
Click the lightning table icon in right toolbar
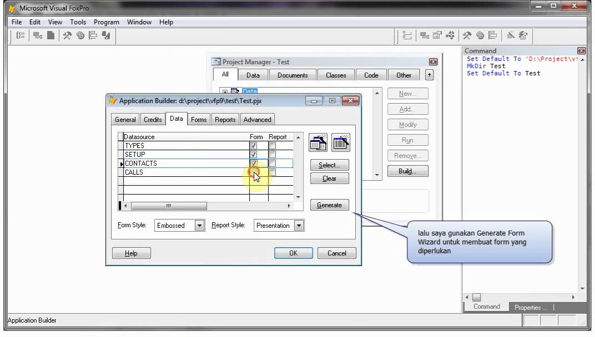click(x=523, y=35)
